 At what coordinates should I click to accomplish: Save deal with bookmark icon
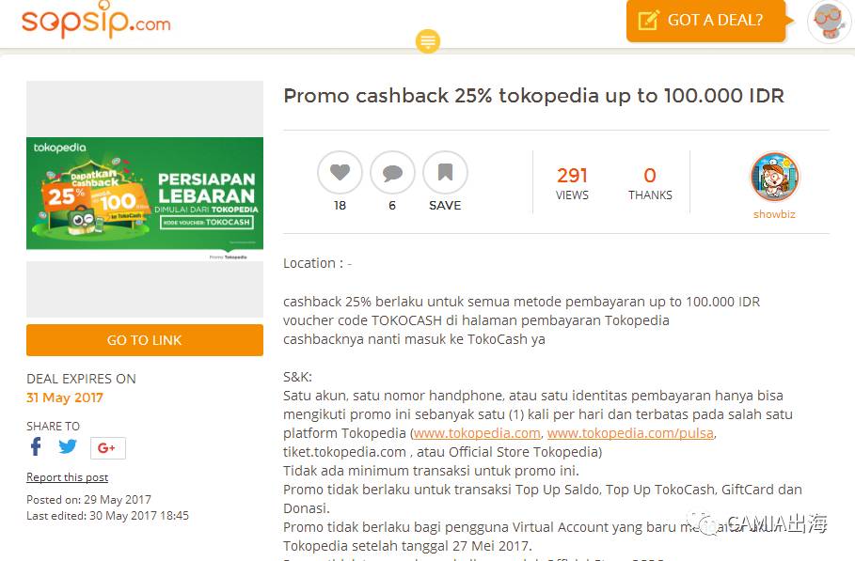[445, 173]
